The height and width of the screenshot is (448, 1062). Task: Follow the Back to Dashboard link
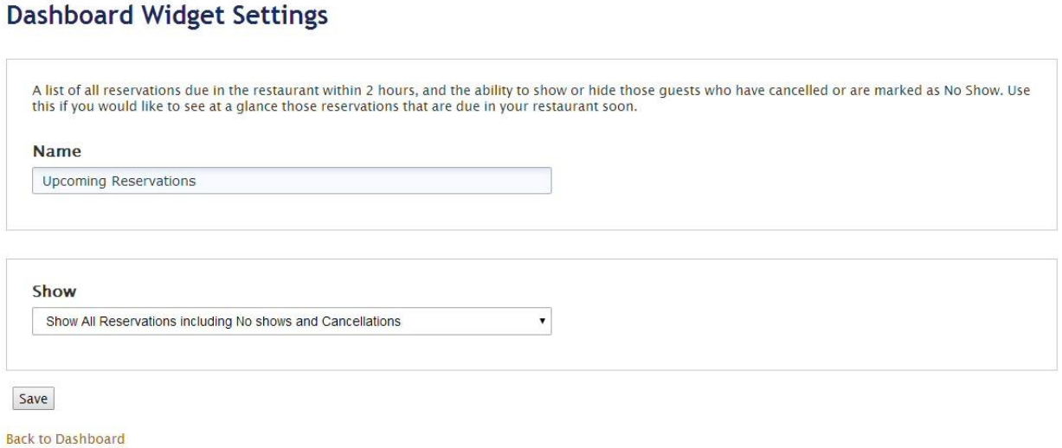(65, 438)
